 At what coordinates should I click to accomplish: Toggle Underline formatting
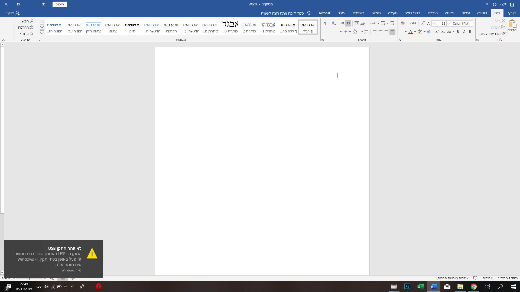pyautogui.click(x=458, y=32)
